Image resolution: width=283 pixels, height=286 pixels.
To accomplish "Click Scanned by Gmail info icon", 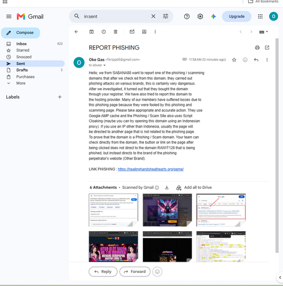I will click(x=157, y=188).
